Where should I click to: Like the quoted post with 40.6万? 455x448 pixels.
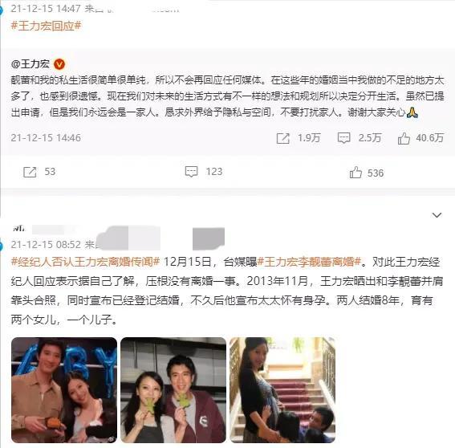(404, 138)
